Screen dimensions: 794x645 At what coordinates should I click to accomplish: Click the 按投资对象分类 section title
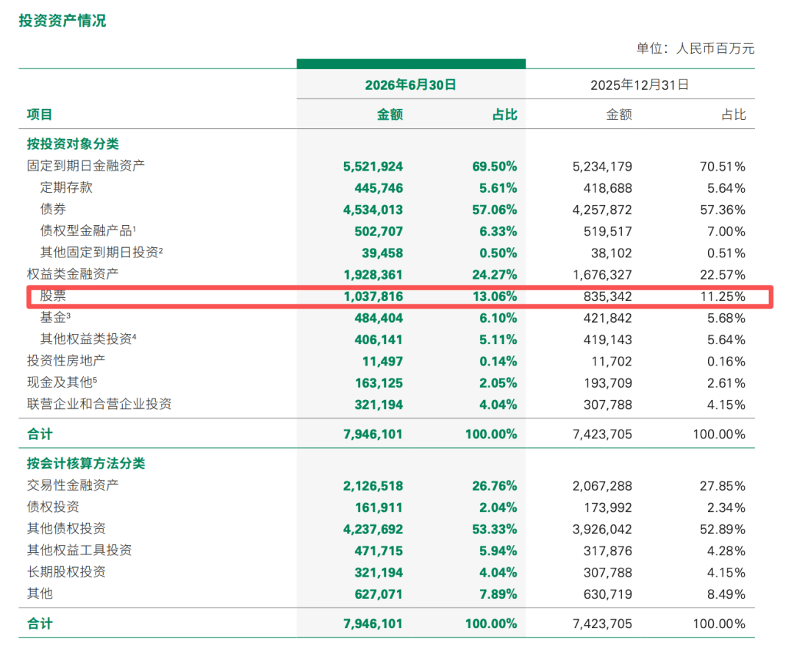click(x=73, y=144)
